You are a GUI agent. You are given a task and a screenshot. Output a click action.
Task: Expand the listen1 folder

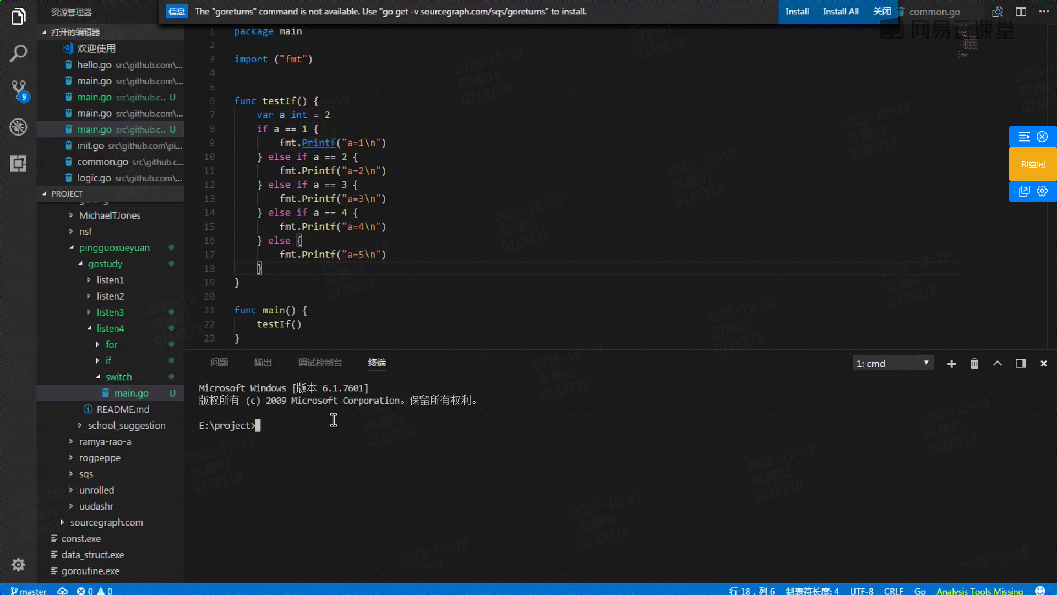coord(110,280)
